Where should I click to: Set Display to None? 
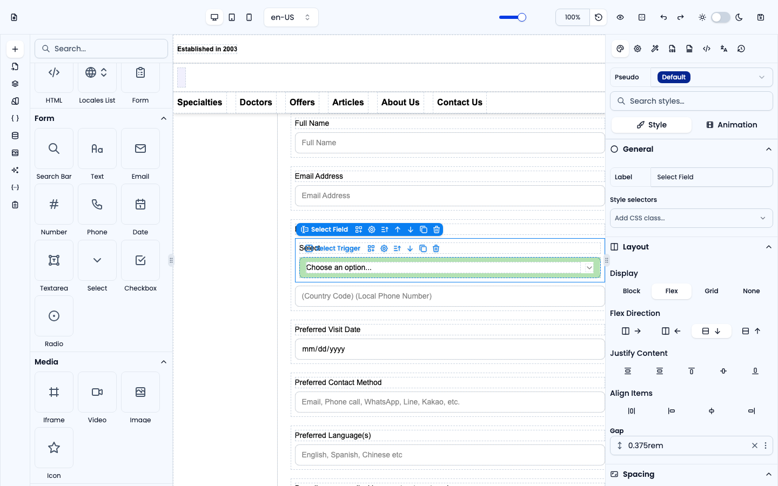pyautogui.click(x=752, y=291)
